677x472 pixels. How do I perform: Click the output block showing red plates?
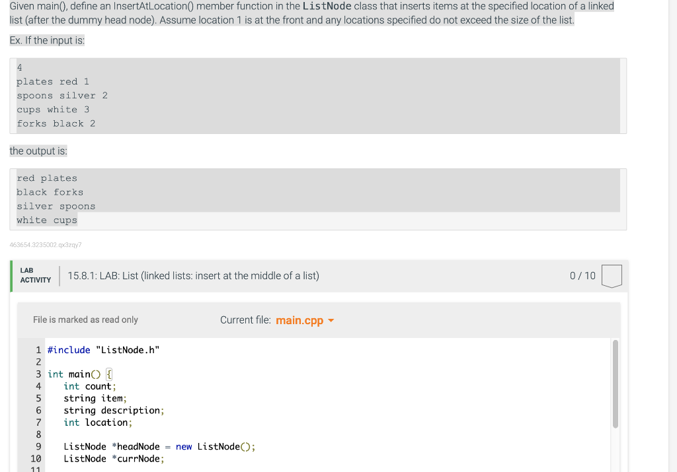46,178
